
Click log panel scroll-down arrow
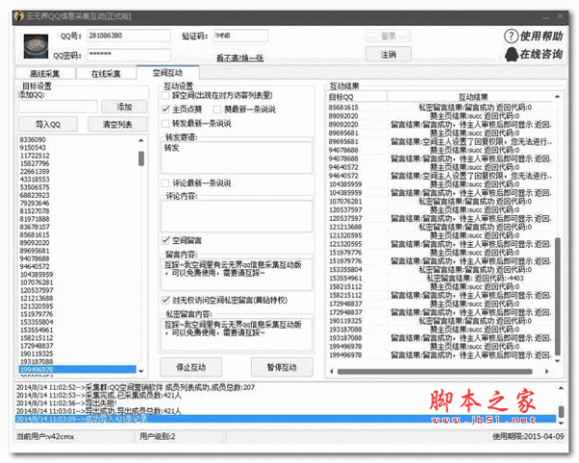[561, 422]
